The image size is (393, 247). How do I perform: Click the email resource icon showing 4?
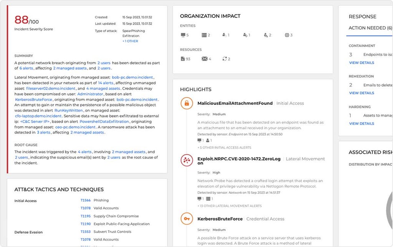[205, 59]
